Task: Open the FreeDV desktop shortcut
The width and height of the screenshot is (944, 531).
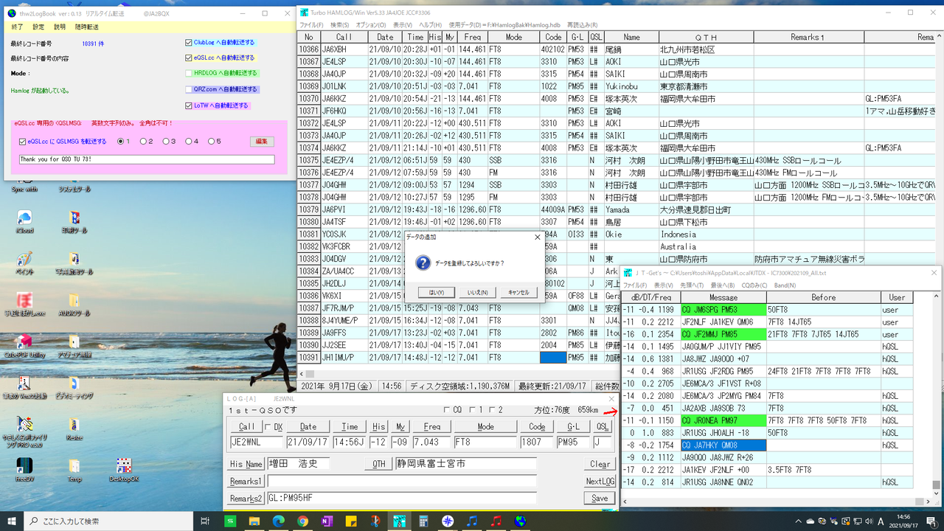Action: tap(24, 466)
